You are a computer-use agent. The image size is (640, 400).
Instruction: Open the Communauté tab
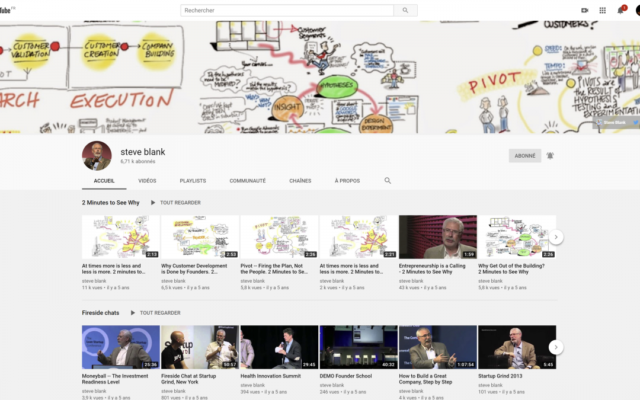[247, 181]
